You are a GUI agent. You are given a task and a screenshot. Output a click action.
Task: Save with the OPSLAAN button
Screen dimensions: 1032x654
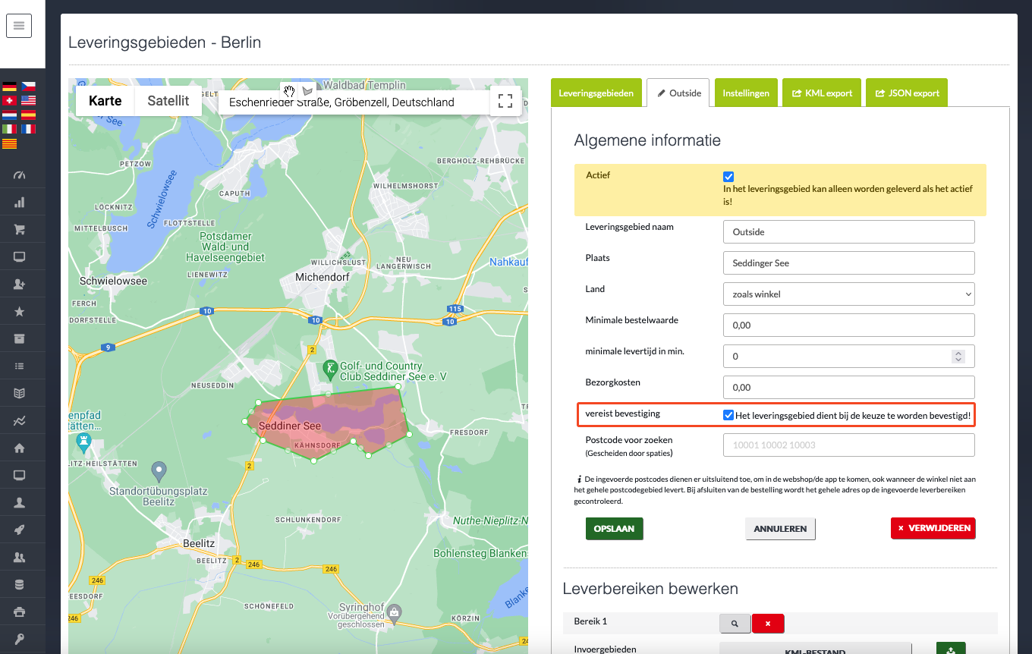(614, 529)
